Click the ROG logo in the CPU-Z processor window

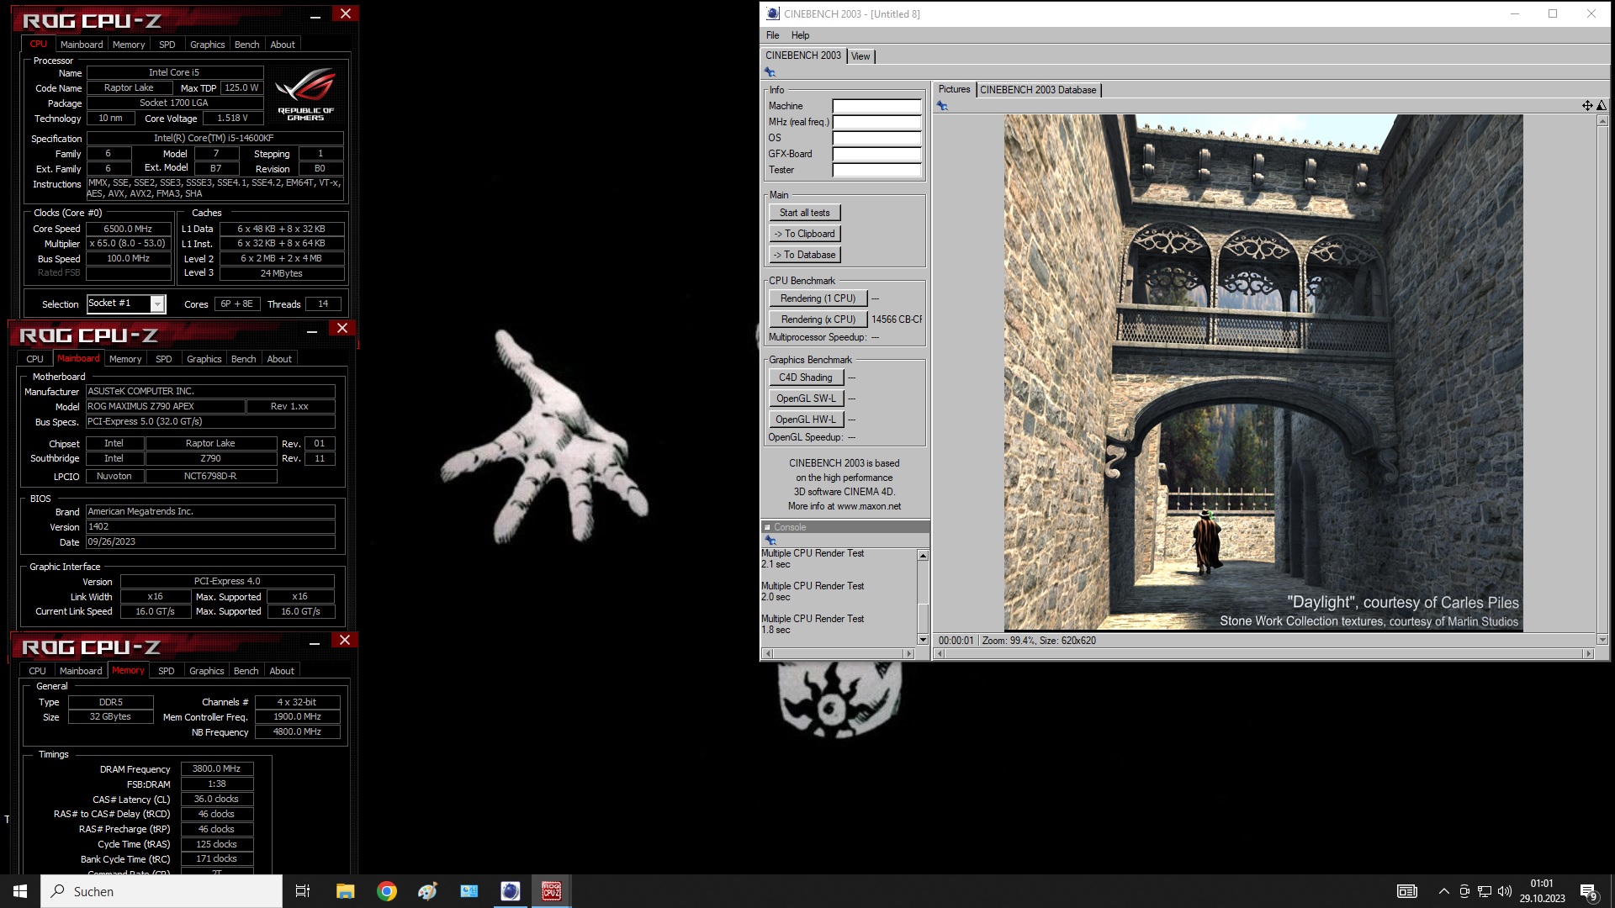[305, 93]
